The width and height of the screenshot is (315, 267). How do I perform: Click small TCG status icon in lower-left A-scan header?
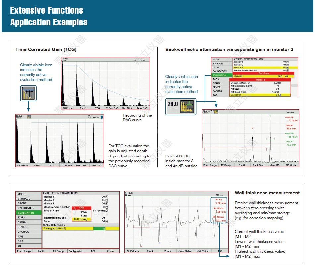[29, 116]
